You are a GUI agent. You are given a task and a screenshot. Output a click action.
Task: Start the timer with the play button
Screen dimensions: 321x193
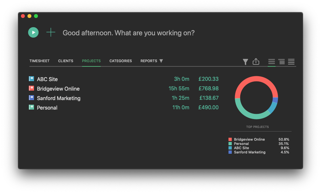pyautogui.click(x=33, y=32)
